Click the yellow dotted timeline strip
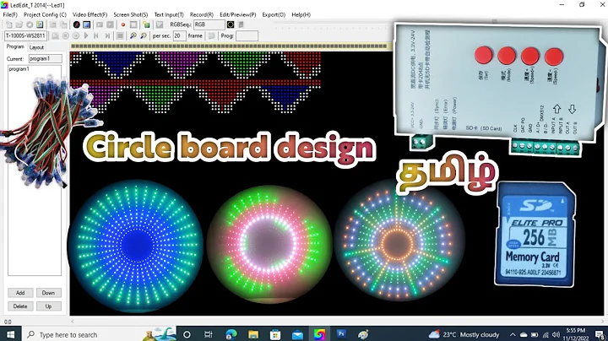The height and width of the screenshot is (341, 608). point(229,46)
